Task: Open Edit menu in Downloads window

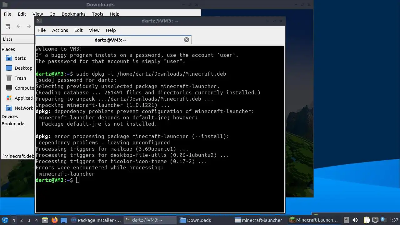Action: click(x=22, y=14)
